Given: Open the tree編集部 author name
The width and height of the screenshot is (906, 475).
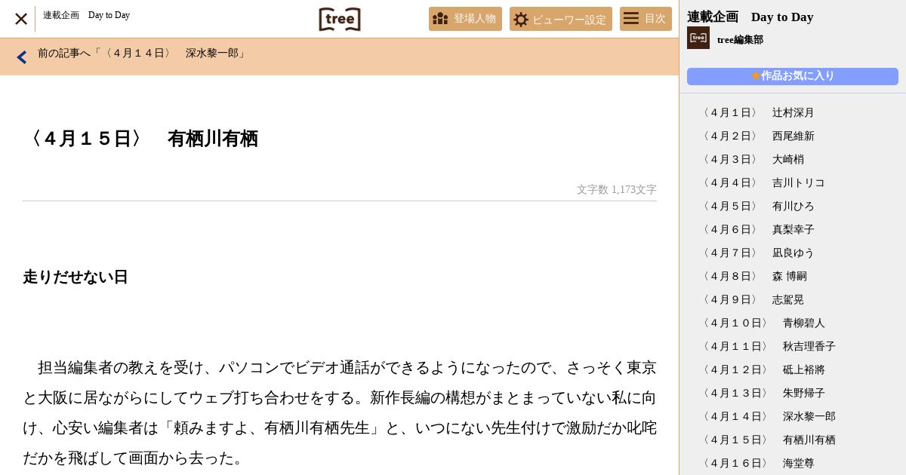Looking at the screenshot, I should [740, 40].
